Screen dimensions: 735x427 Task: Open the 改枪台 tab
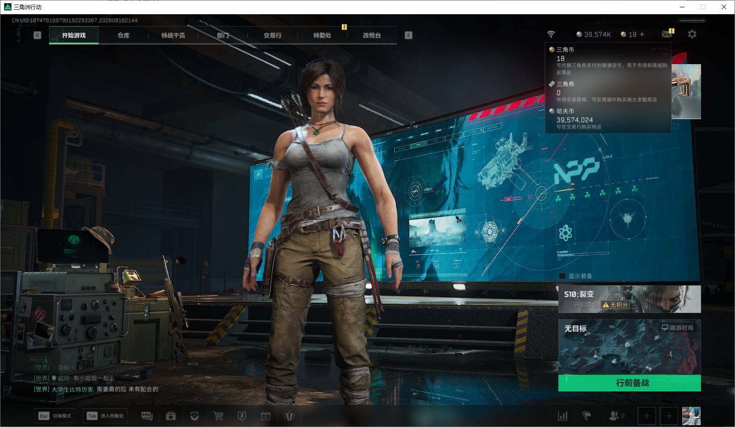pyautogui.click(x=372, y=35)
